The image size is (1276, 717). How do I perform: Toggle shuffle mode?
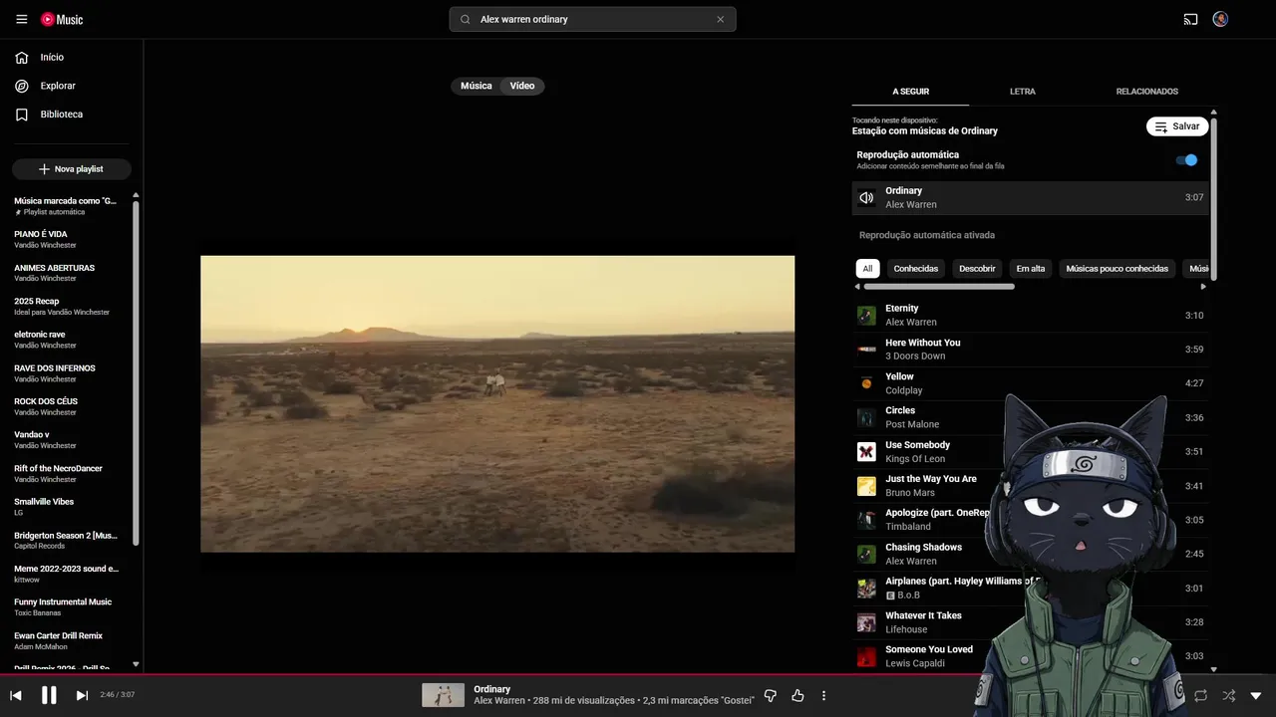click(x=1228, y=695)
